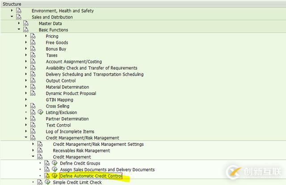Execute the Define Credit Groups activity
Screen dimensions: 286x185
(55, 163)
